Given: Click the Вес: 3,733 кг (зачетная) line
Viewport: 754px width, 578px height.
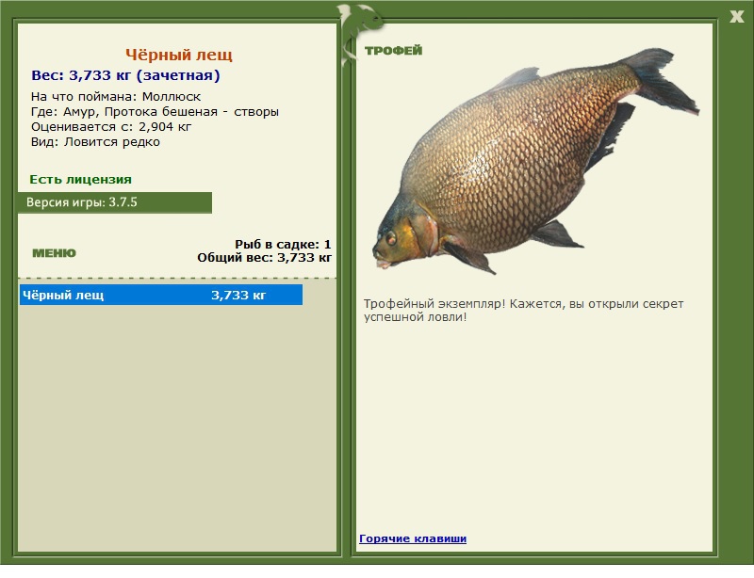Looking at the screenshot, I should tap(125, 75).
